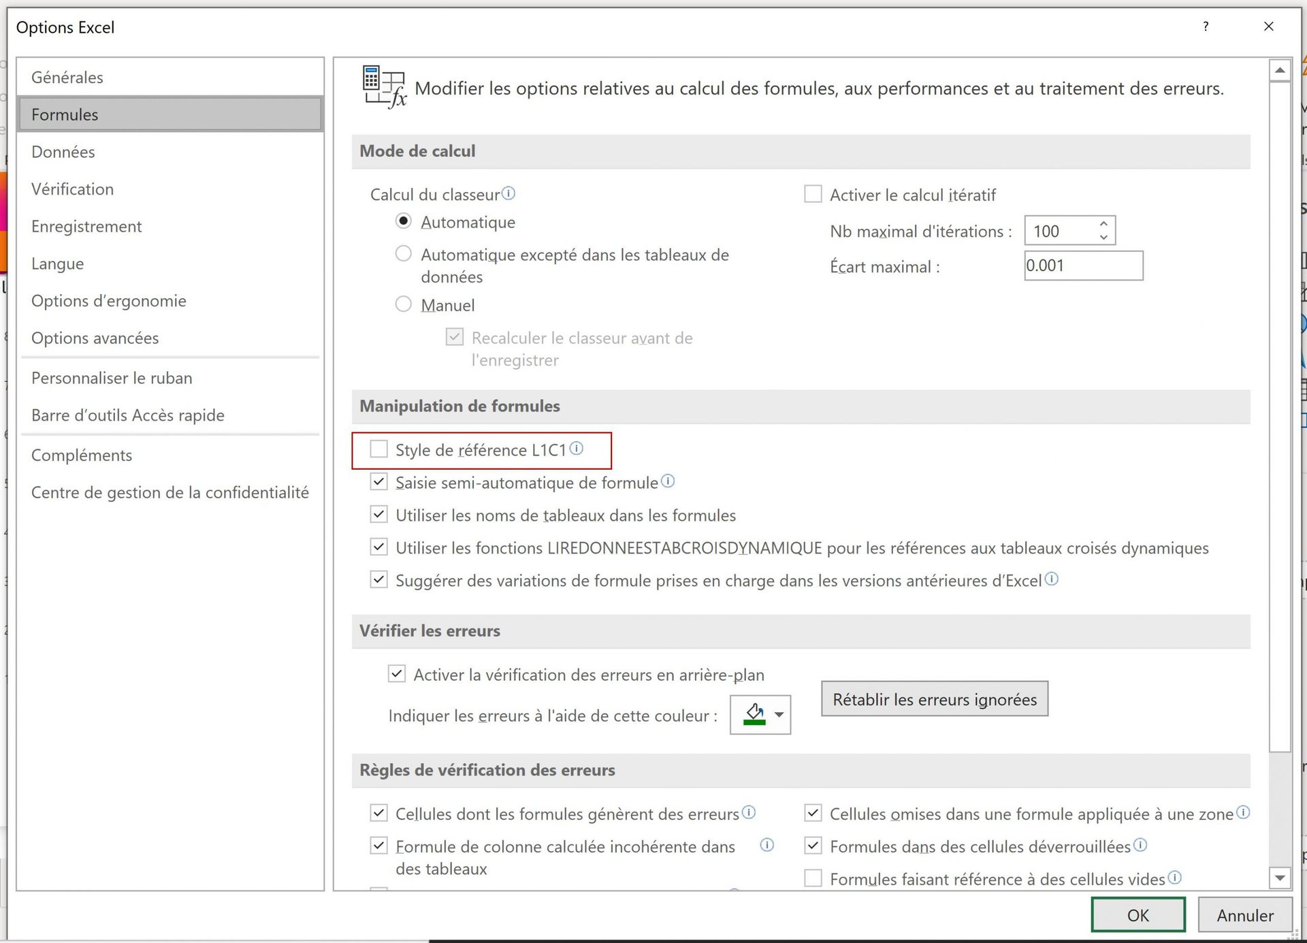This screenshot has height=943, width=1307.
Task: Click info icon beside Calcul du classeur
Action: (509, 194)
